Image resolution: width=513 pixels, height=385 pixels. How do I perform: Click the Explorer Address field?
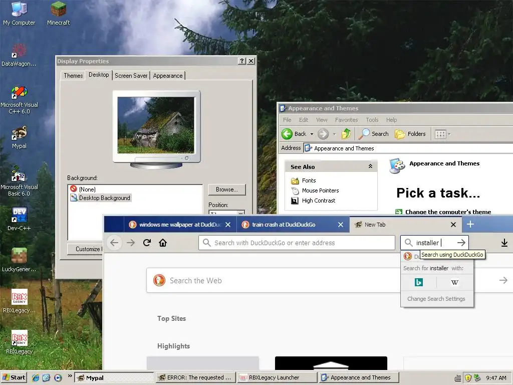click(x=408, y=148)
